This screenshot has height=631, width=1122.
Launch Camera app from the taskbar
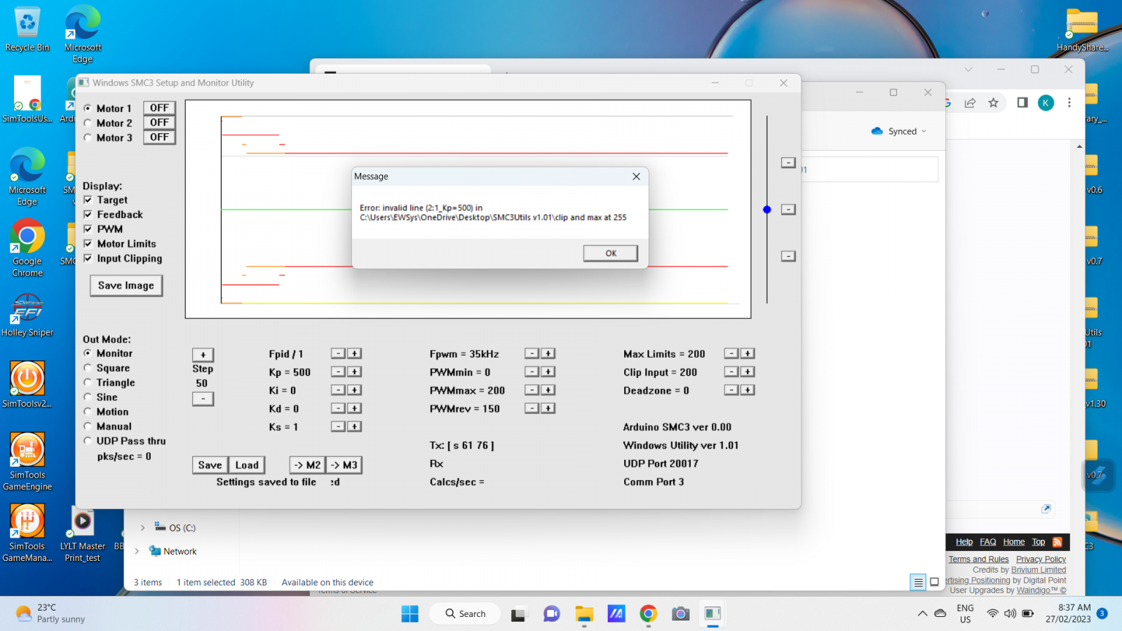click(680, 614)
